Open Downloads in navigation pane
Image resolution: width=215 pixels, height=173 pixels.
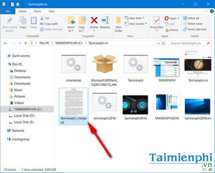pyautogui.click(x=20, y=83)
